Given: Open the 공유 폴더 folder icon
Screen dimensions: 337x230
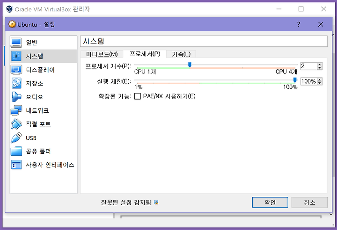Looking at the screenshot, I should click(x=16, y=151).
